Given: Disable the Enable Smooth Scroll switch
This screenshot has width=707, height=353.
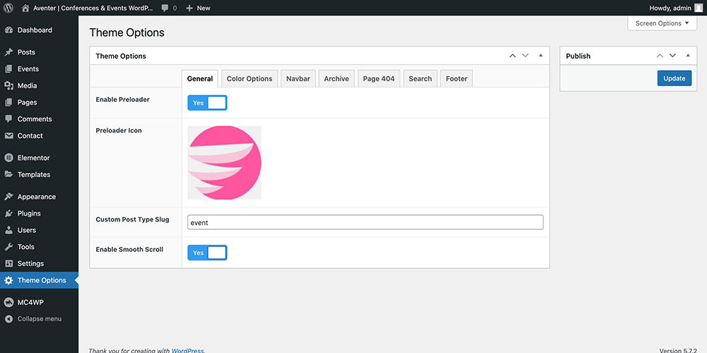Looking at the screenshot, I should click(207, 253).
